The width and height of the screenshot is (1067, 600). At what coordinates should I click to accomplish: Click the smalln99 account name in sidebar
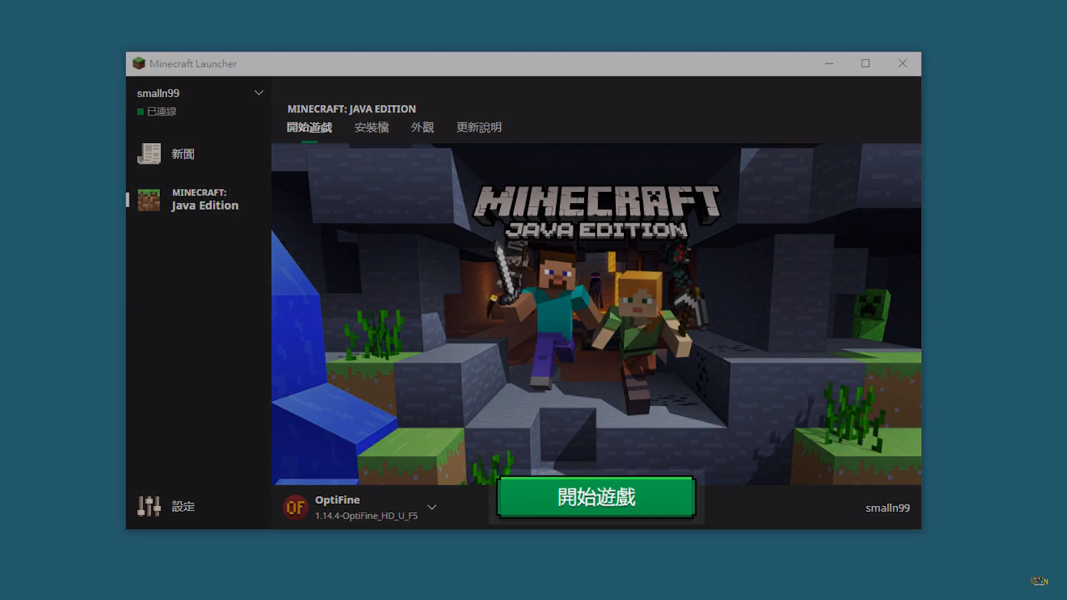pos(158,93)
